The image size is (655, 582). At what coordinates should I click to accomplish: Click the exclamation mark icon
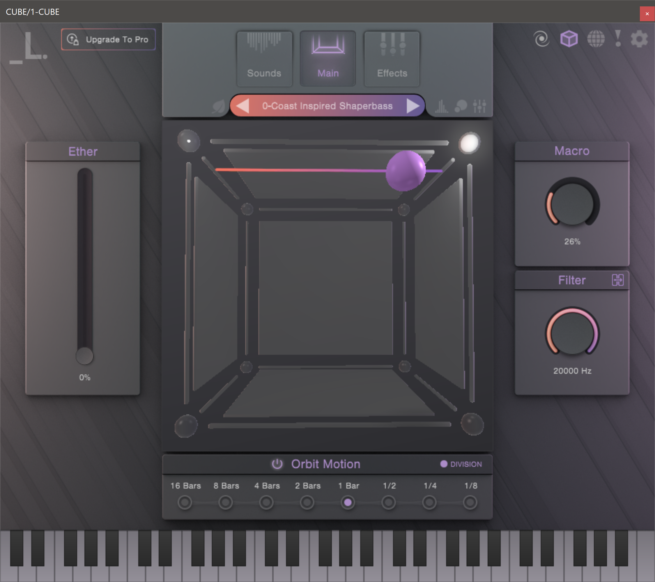(x=618, y=39)
